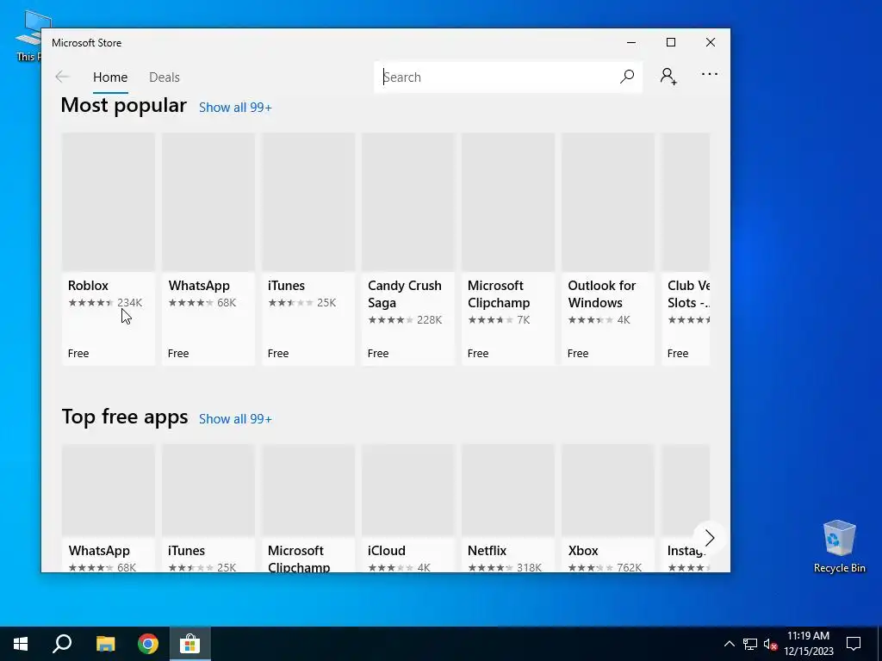Show all 99+ Top free apps
The image size is (882, 661).
(235, 419)
